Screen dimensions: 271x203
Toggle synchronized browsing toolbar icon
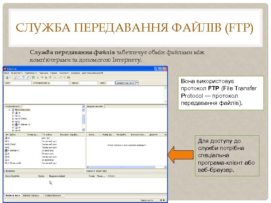[64, 77]
